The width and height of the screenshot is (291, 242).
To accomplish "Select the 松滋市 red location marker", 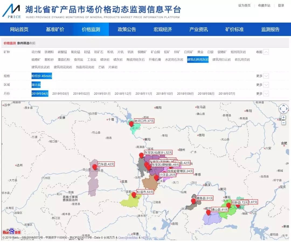I will point(134,194).
